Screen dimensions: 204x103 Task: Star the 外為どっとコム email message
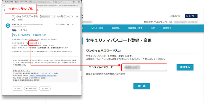point(68,24)
